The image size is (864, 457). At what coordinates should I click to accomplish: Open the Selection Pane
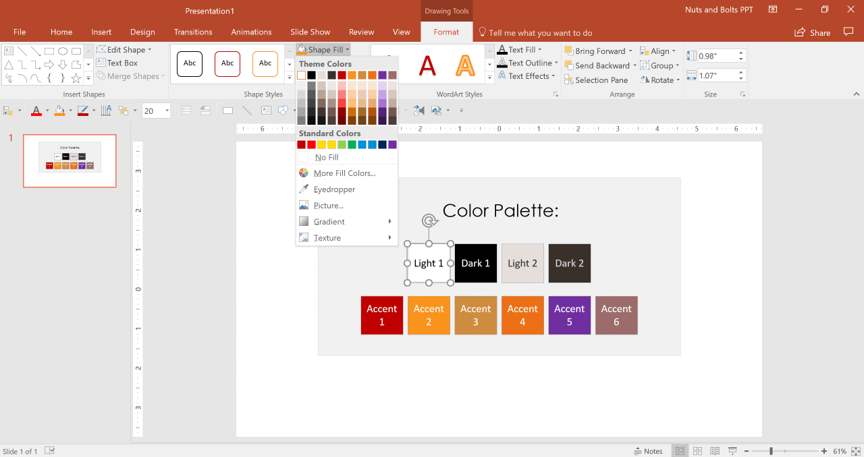click(x=596, y=80)
